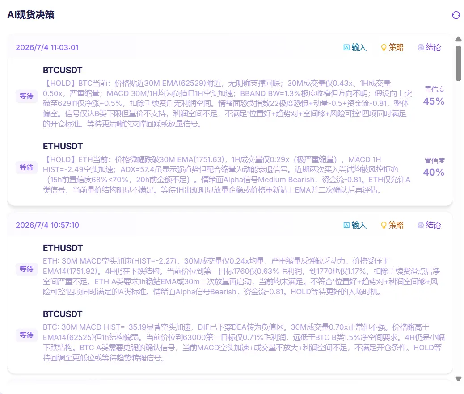Click the 45% confidence value
The image size is (464, 394).
point(434,101)
